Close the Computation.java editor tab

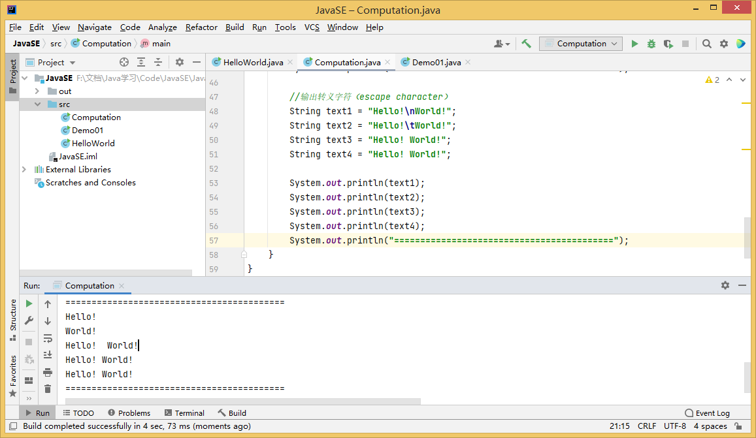point(387,62)
